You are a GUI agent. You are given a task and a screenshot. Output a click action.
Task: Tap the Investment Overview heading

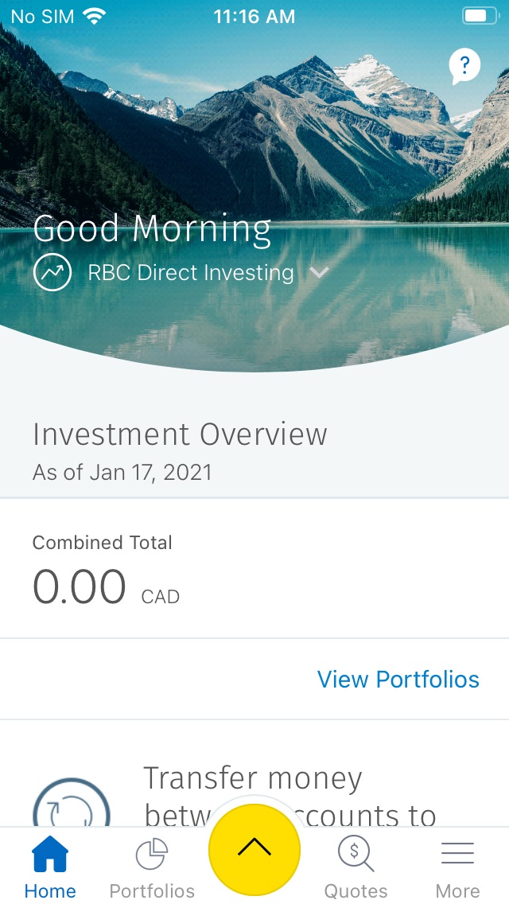click(180, 434)
